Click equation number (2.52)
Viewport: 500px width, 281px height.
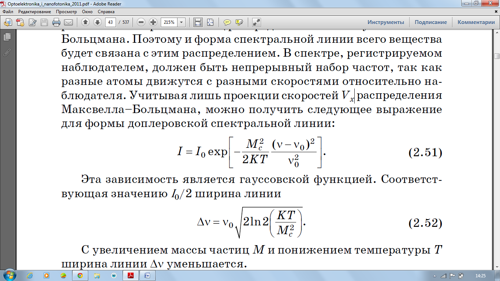[x=425, y=223]
